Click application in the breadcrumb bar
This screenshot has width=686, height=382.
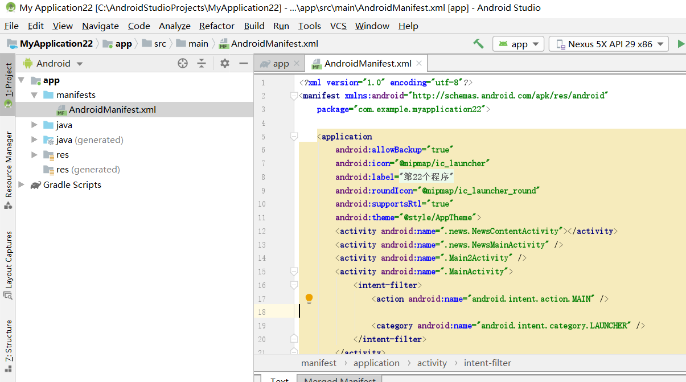pyautogui.click(x=376, y=363)
